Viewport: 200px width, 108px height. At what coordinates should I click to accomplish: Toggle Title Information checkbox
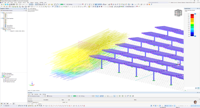point(2,73)
